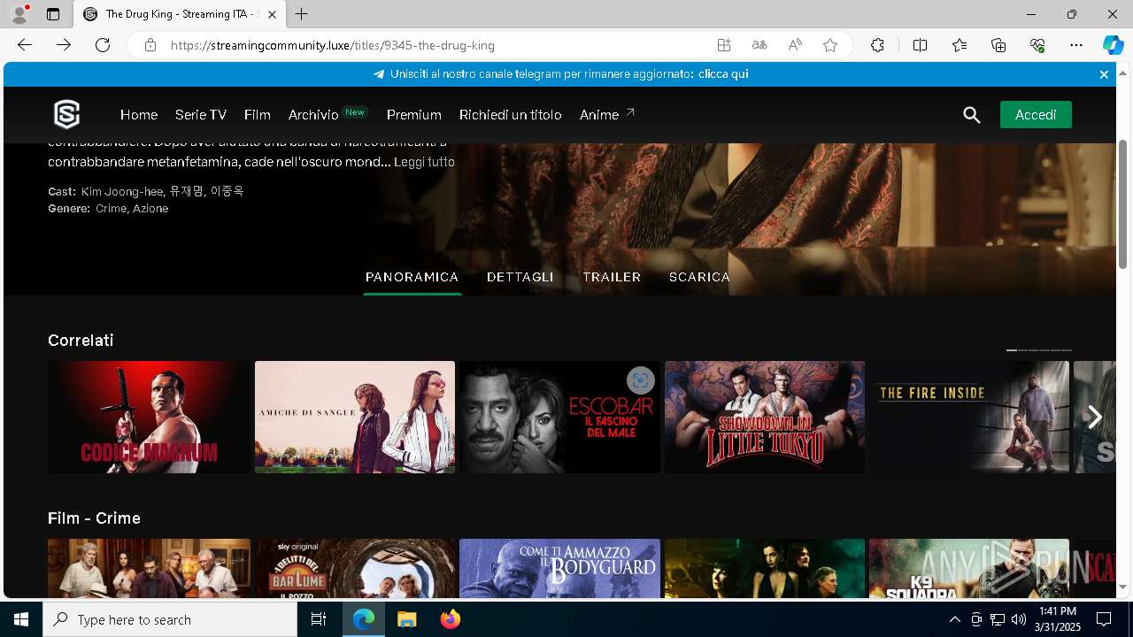
Task: Toggle split screen view
Action: [920, 45]
